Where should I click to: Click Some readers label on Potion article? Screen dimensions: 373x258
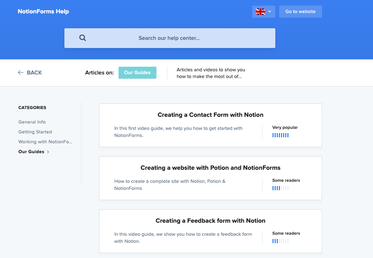286,180
